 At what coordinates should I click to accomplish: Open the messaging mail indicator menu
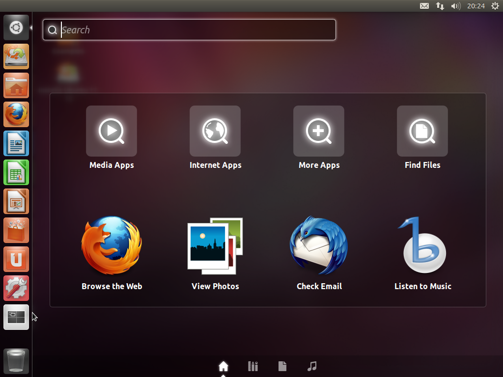click(424, 6)
